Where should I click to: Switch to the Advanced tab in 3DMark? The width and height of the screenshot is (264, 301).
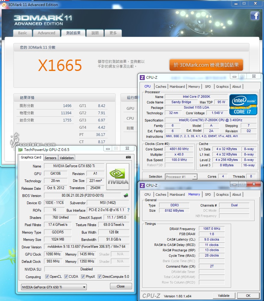[x=46, y=33]
